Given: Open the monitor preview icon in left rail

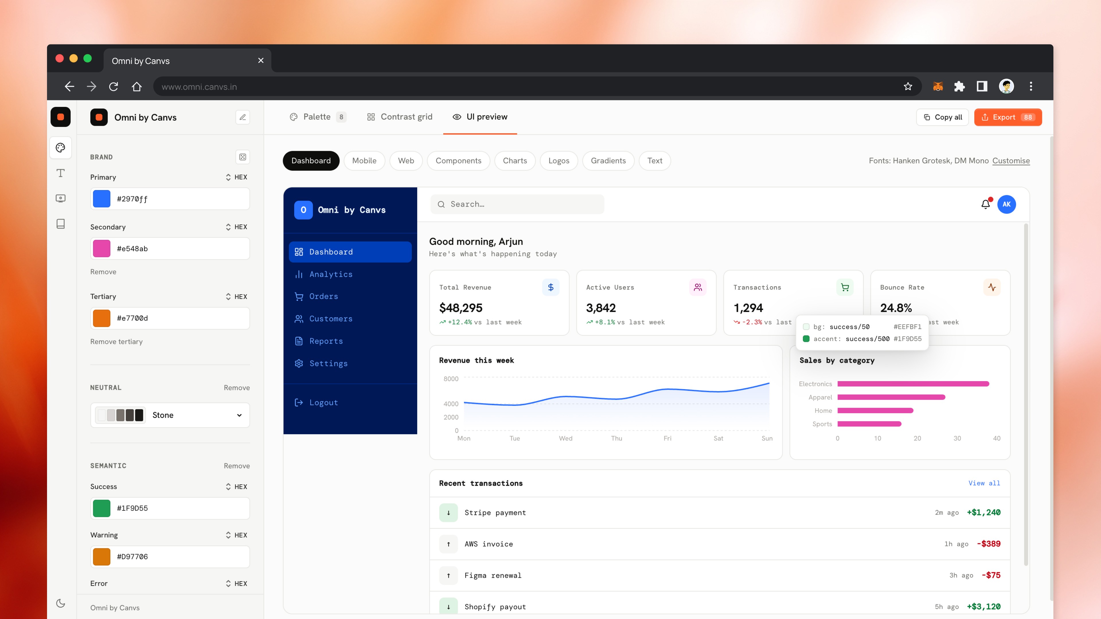Looking at the screenshot, I should (x=60, y=198).
